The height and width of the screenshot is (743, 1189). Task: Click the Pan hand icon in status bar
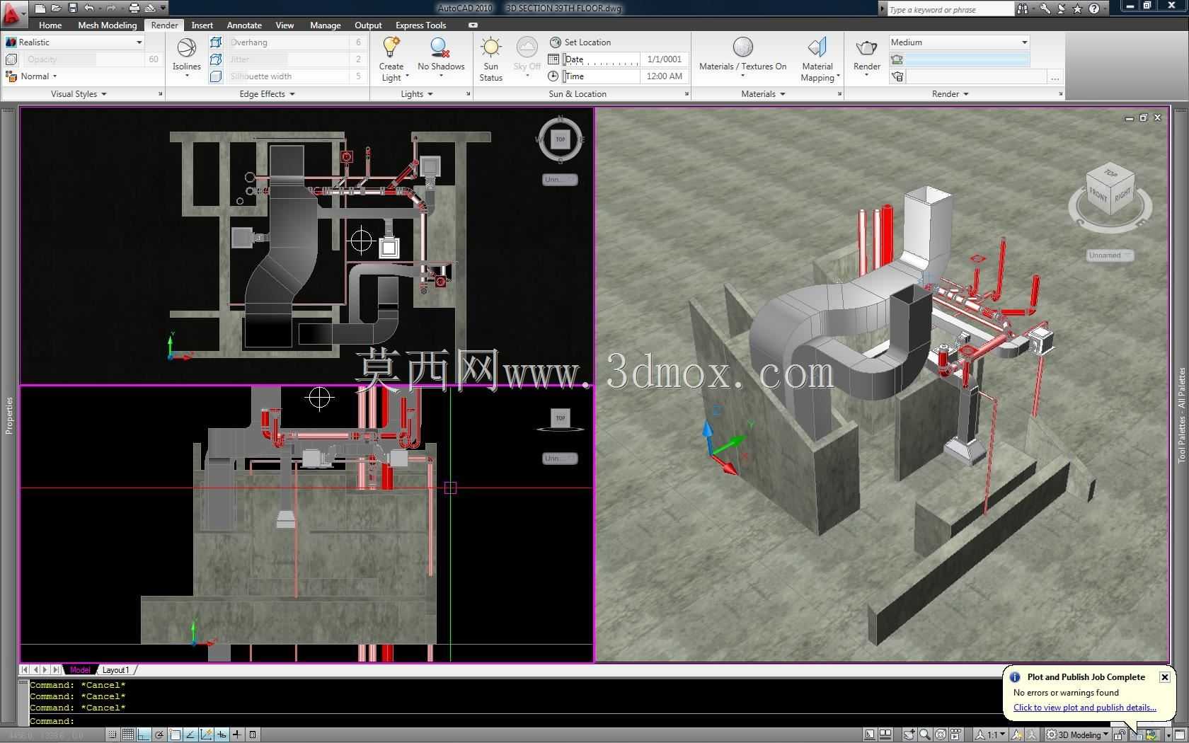909,735
